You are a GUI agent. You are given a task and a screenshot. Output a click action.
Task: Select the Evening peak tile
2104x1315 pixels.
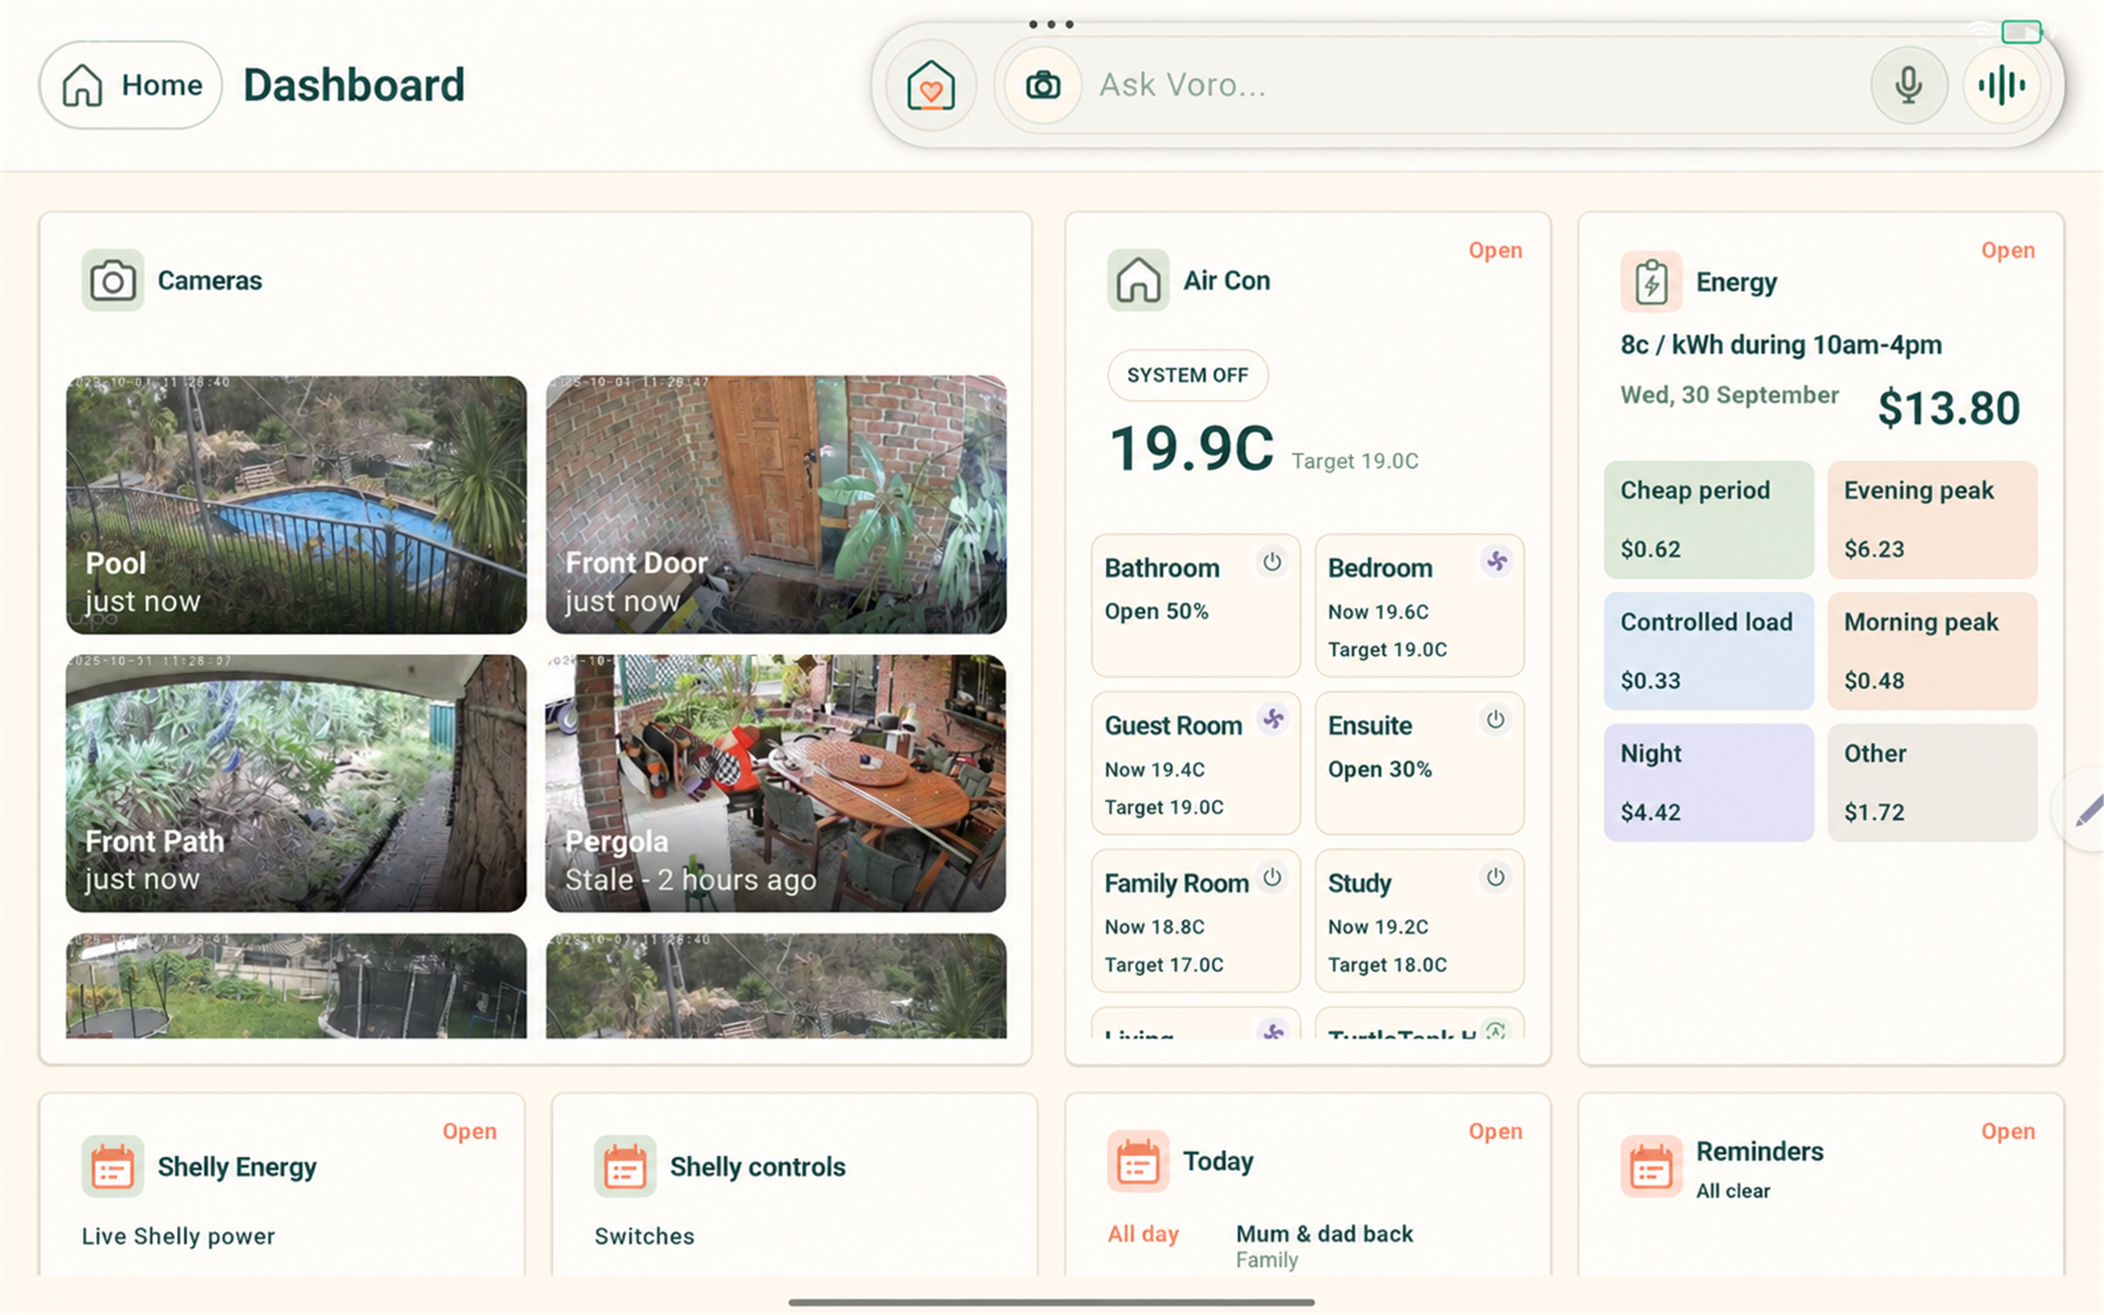(1932, 520)
